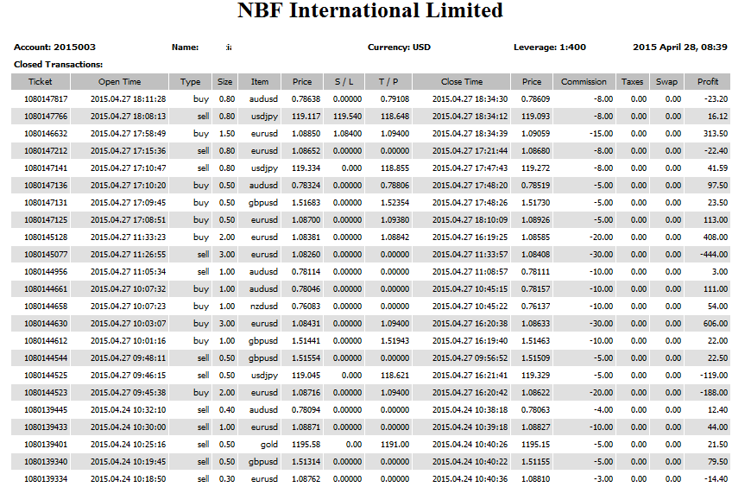Click the profit value -188.00
751x487 pixels.
pyautogui.click(x=714, y=392)
